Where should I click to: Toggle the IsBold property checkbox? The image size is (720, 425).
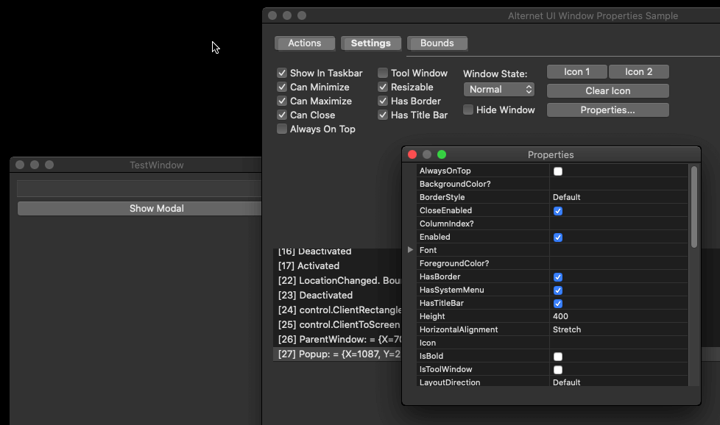(x=557, y=356)
